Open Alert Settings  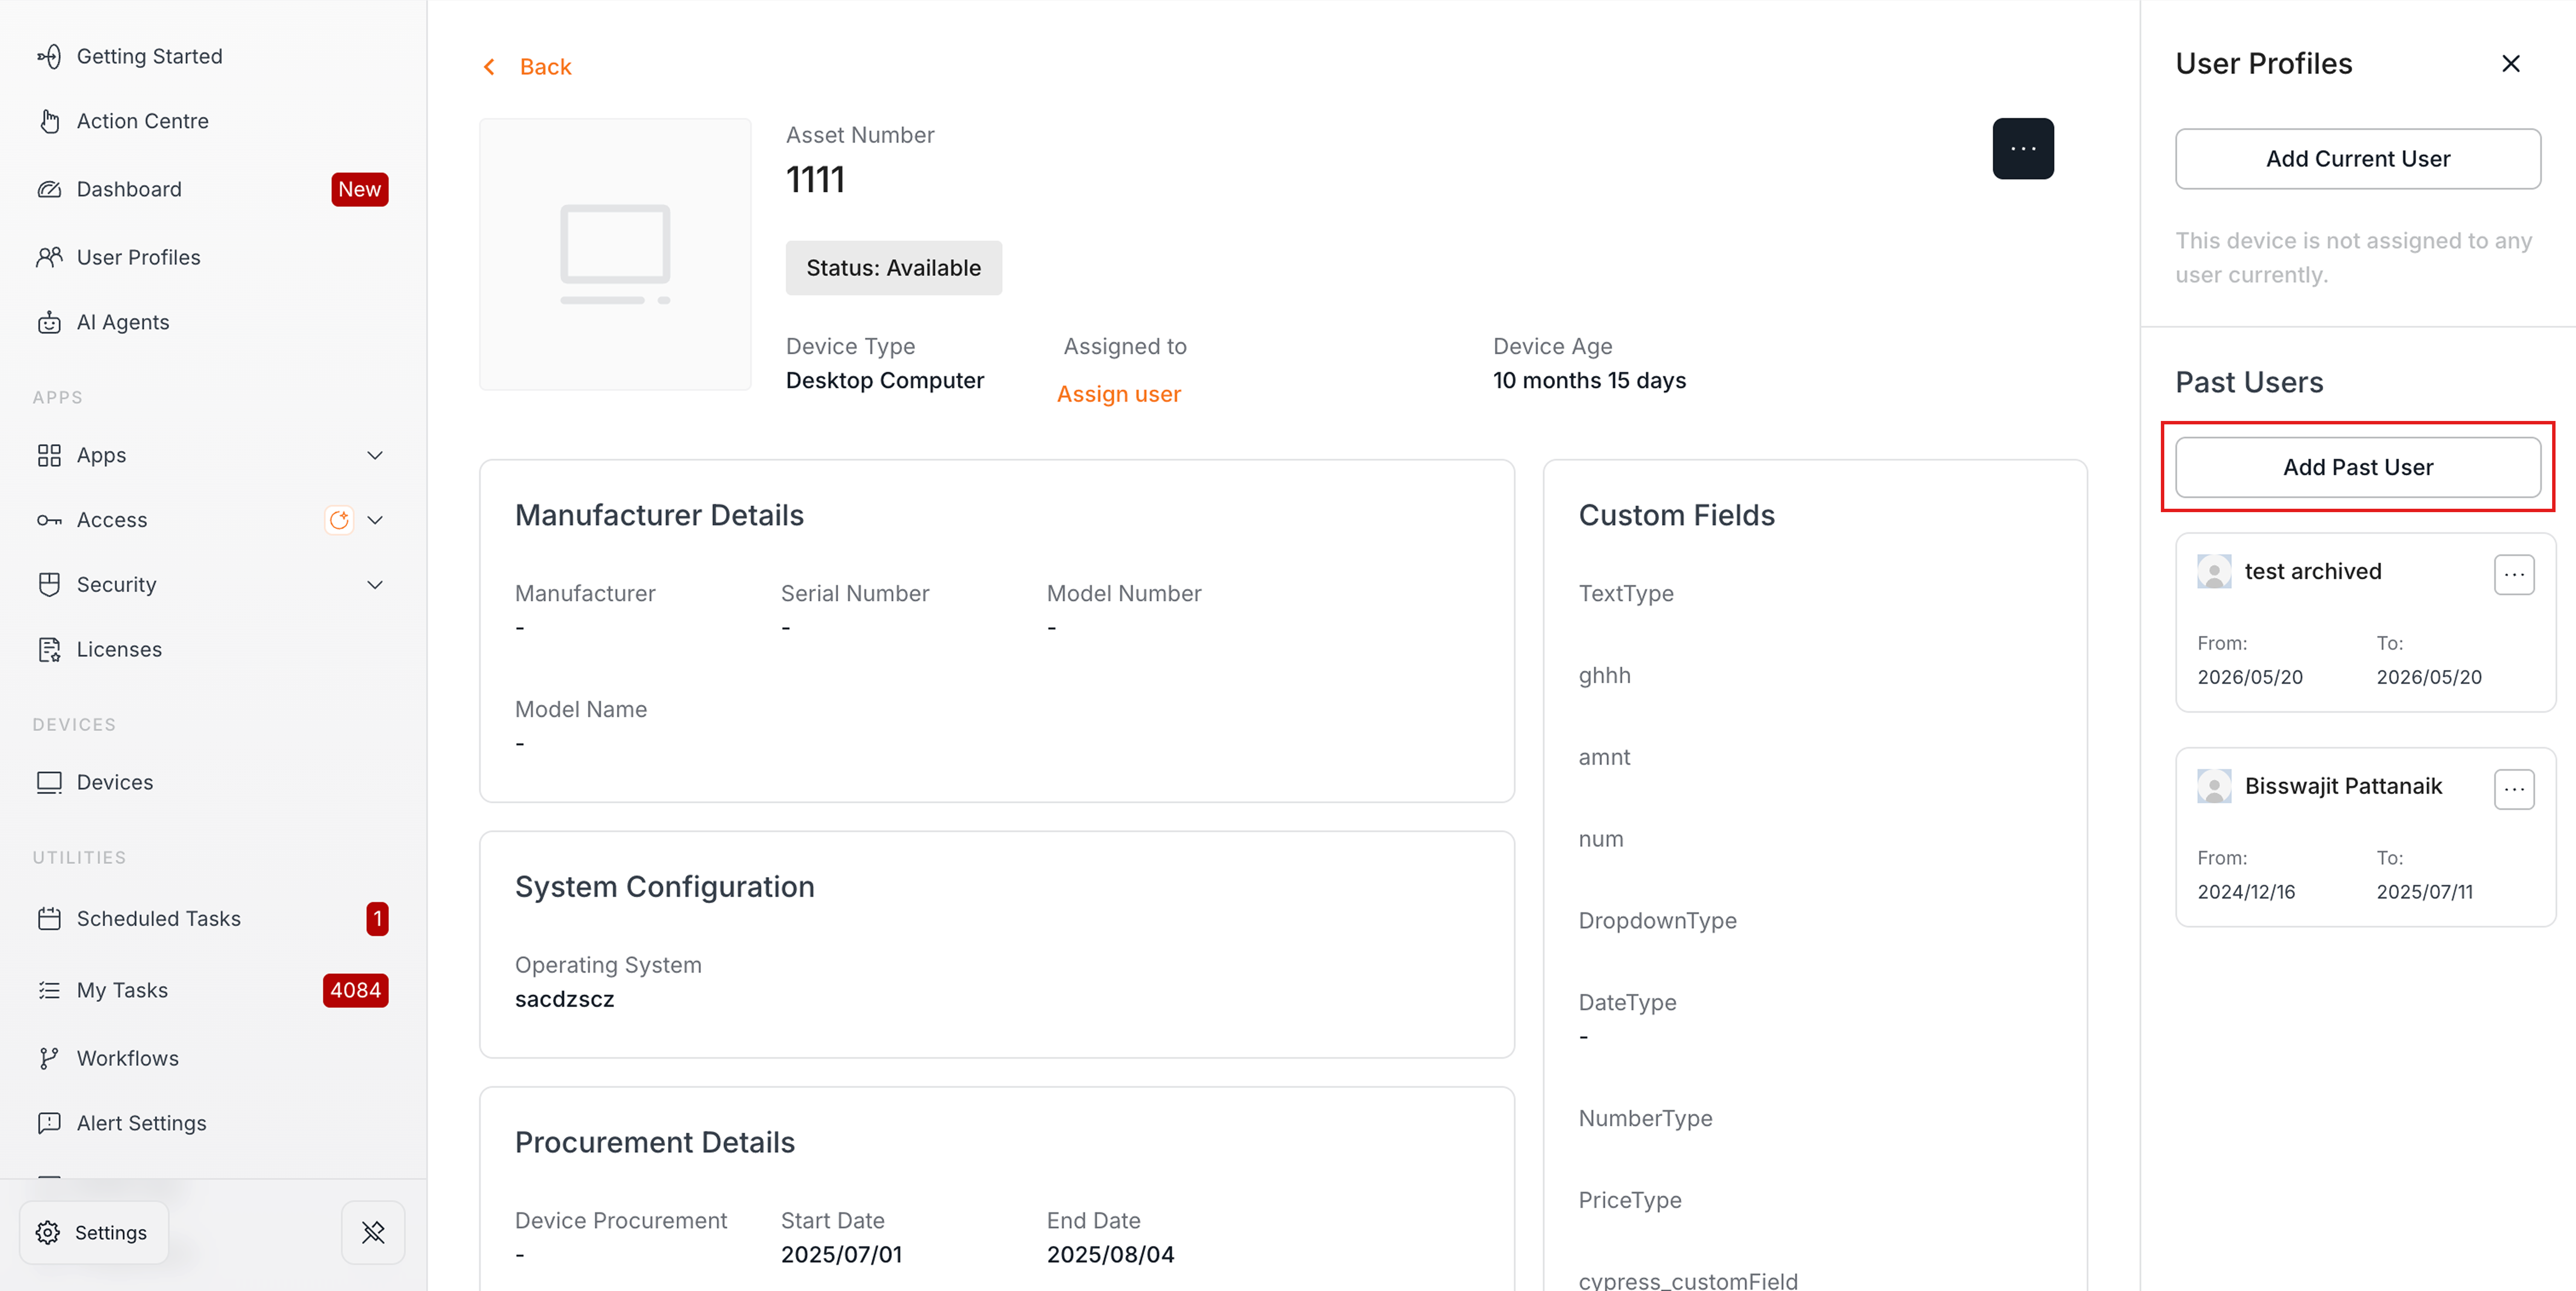tap(141, 1123)
